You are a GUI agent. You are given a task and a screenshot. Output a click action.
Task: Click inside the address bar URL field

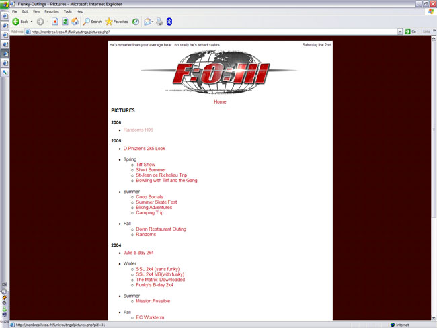pos(202,32)
